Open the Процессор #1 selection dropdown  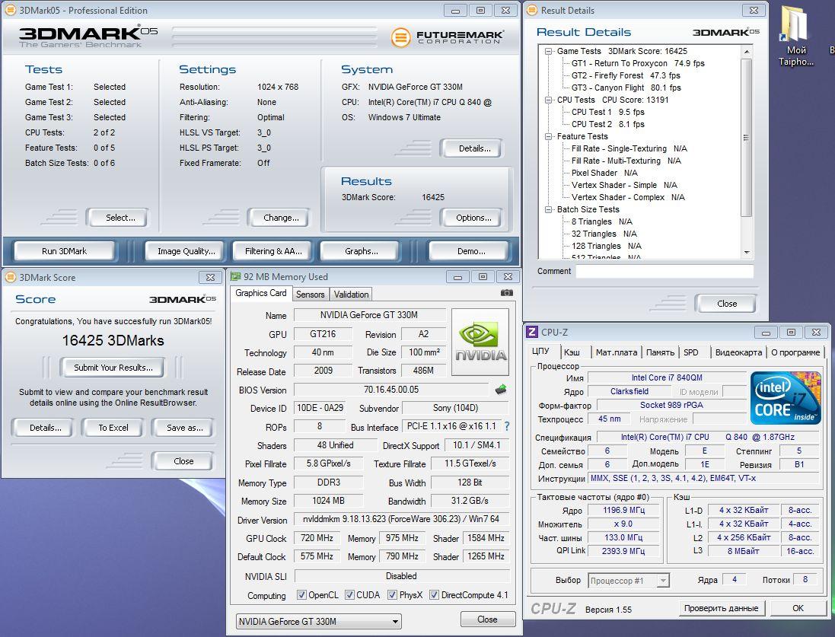coord(629,581)
